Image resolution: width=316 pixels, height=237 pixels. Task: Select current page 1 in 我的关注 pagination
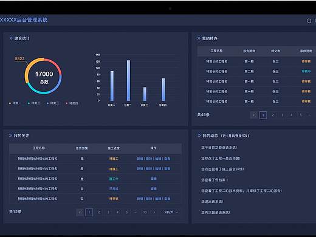click(89, 212)
